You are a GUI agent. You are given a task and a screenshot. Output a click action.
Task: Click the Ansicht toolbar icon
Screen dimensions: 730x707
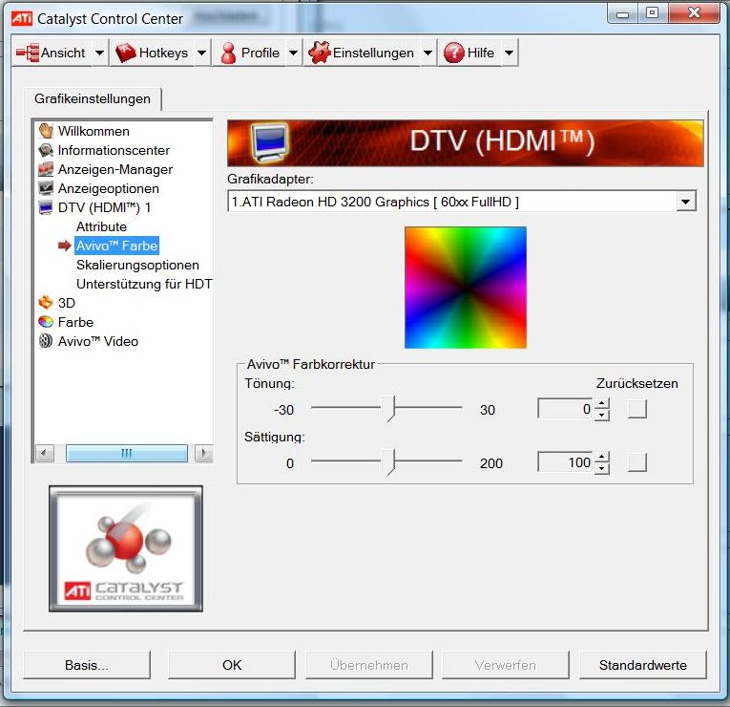(28, 54)
